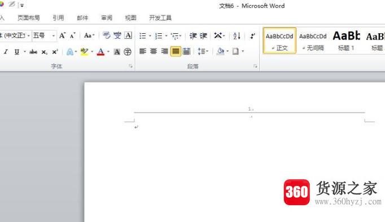Open the 视图 ribbon tab
Viewport: 385px width, 222px height.
[x=130, y=17]
